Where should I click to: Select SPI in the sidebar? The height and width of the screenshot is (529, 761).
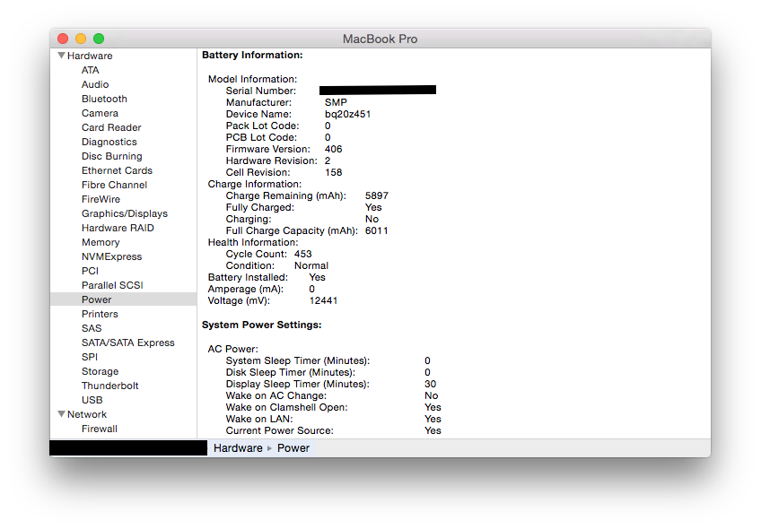(x=90, y=357)
